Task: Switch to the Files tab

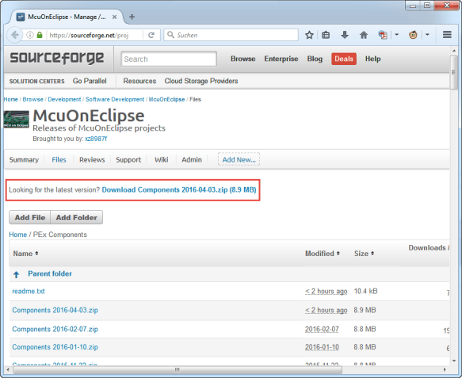Action: [59, 160]
